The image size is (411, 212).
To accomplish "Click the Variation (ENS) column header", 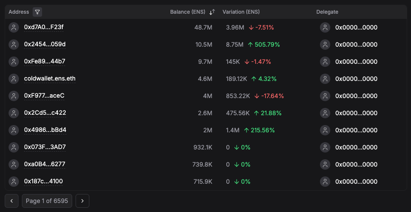I will coord(241,12).
